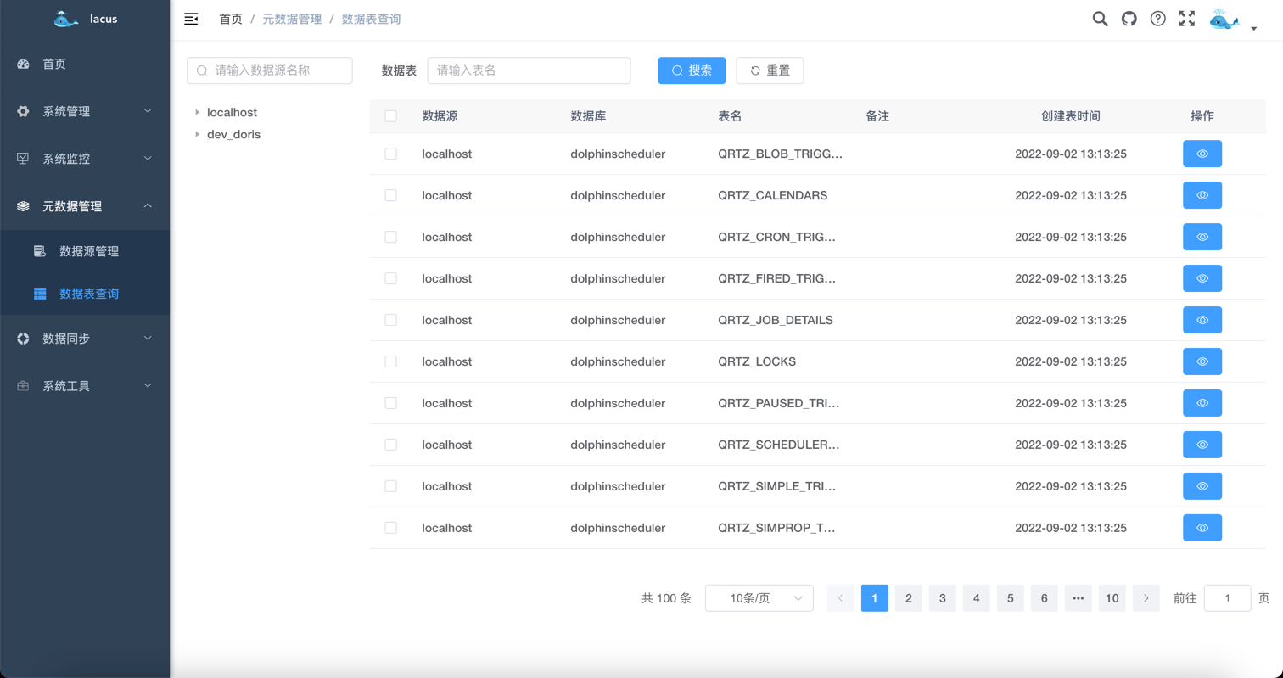Expand the 系统监控 sidebar menu
1283x678 pixels.
click(x=85, y=159)
